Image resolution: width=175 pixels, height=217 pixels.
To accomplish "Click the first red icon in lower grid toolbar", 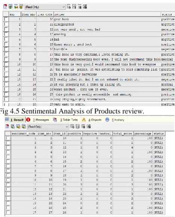I will click(x=7, y=126).
